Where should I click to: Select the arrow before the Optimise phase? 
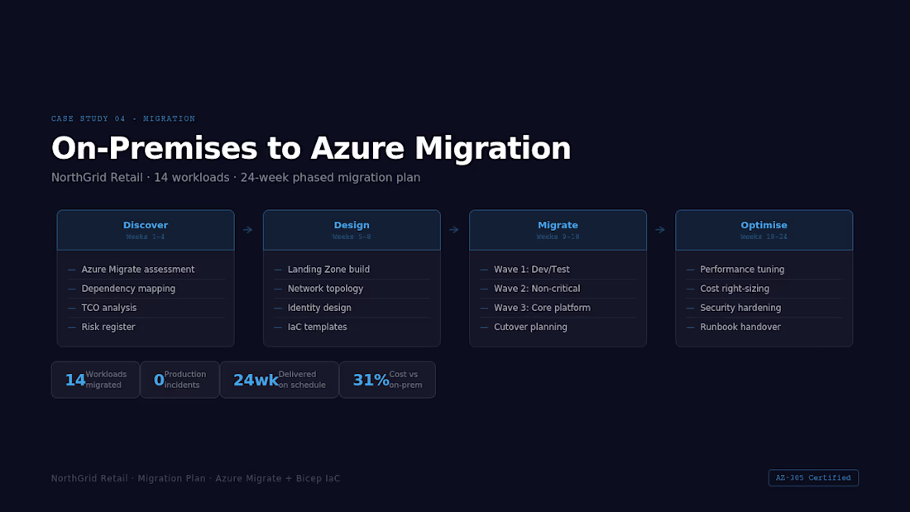tap(659, 230)
